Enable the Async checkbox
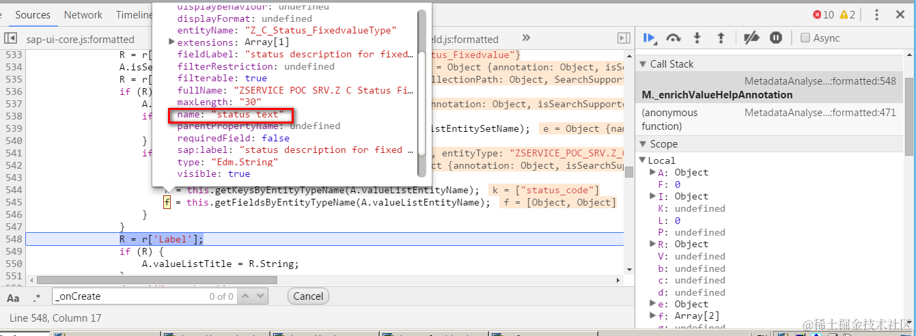This screenshot has width=916, height=336. pyautogui.click(x=805, y=38)
